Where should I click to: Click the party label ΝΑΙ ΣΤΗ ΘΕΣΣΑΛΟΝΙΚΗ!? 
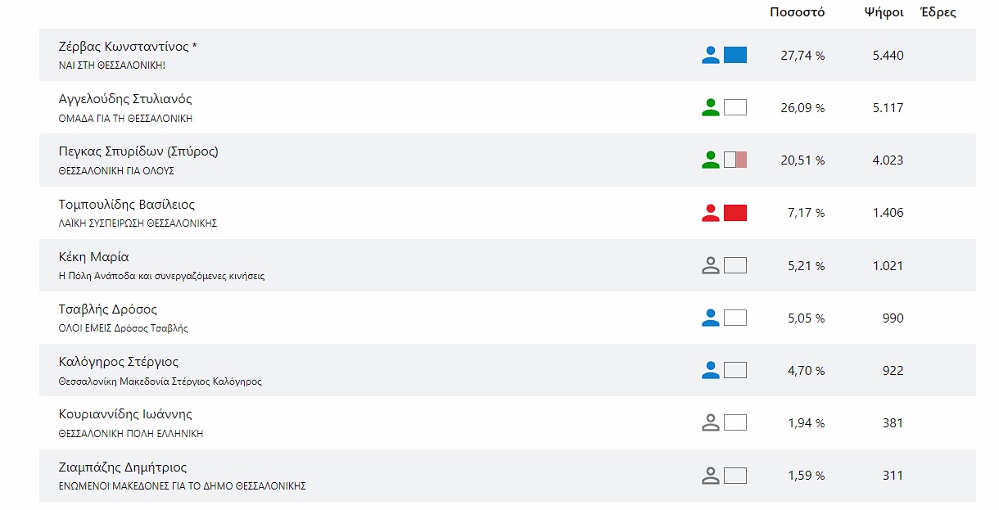point(112,65)
